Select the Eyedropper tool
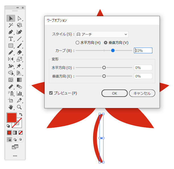174x169 pixels. coord(19,100)
